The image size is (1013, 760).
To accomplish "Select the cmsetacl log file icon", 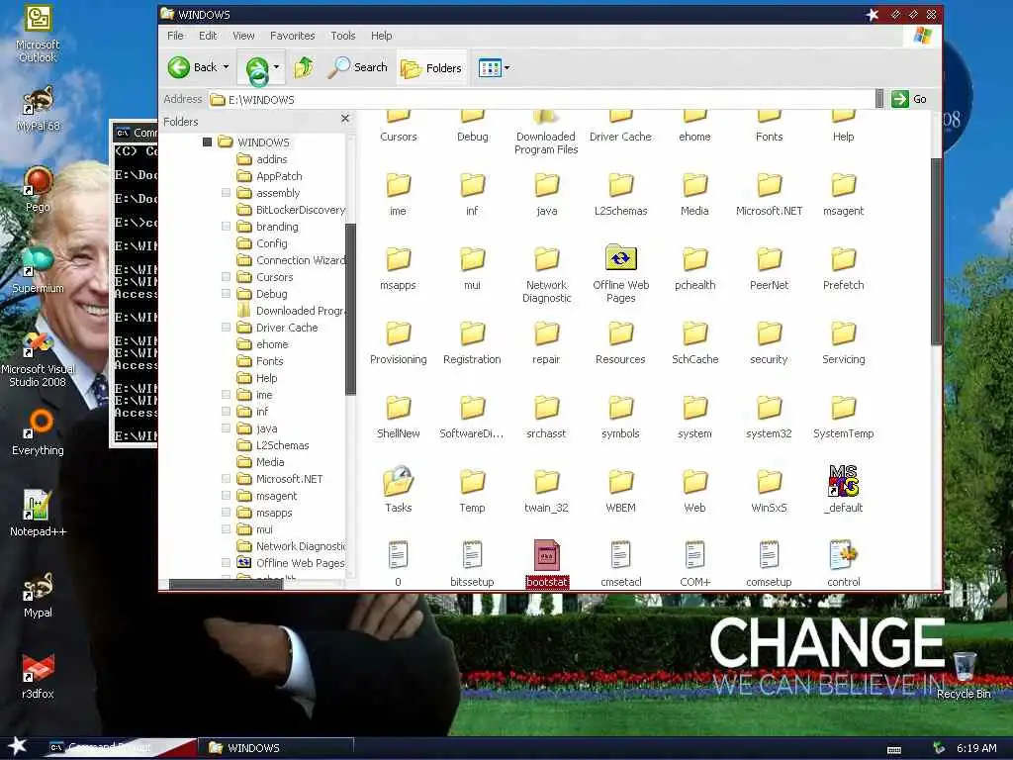I will [x=620, y=554].
